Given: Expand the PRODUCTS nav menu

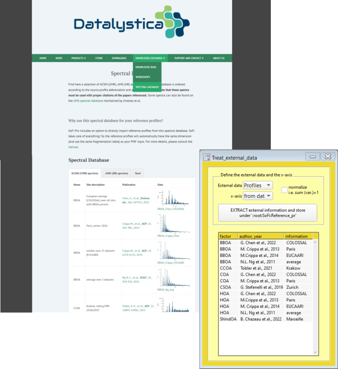Looking at the screenshot, I should 79,58.
